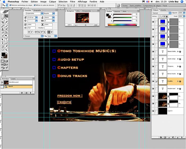
Task: Select the Eyedropper tool
Action: 6,47
